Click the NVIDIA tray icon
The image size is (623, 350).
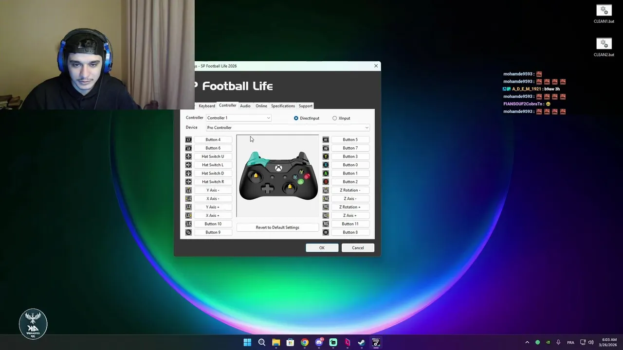click(548, 342)
